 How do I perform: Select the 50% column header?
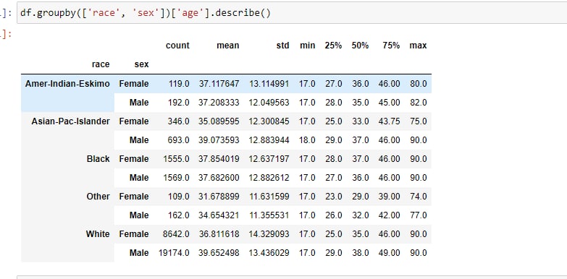(360, 46)
